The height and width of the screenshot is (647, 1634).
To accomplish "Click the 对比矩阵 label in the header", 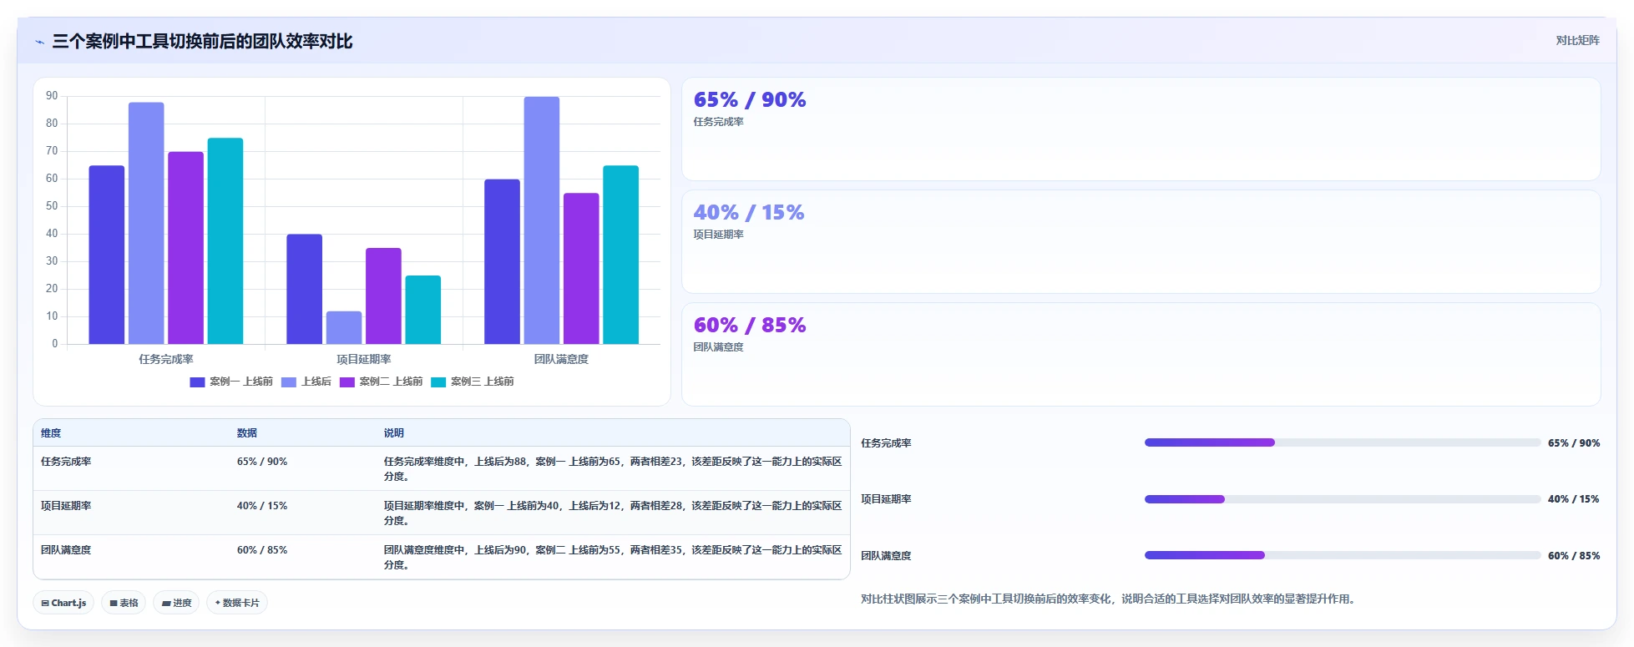I will tap(1577, 40).
